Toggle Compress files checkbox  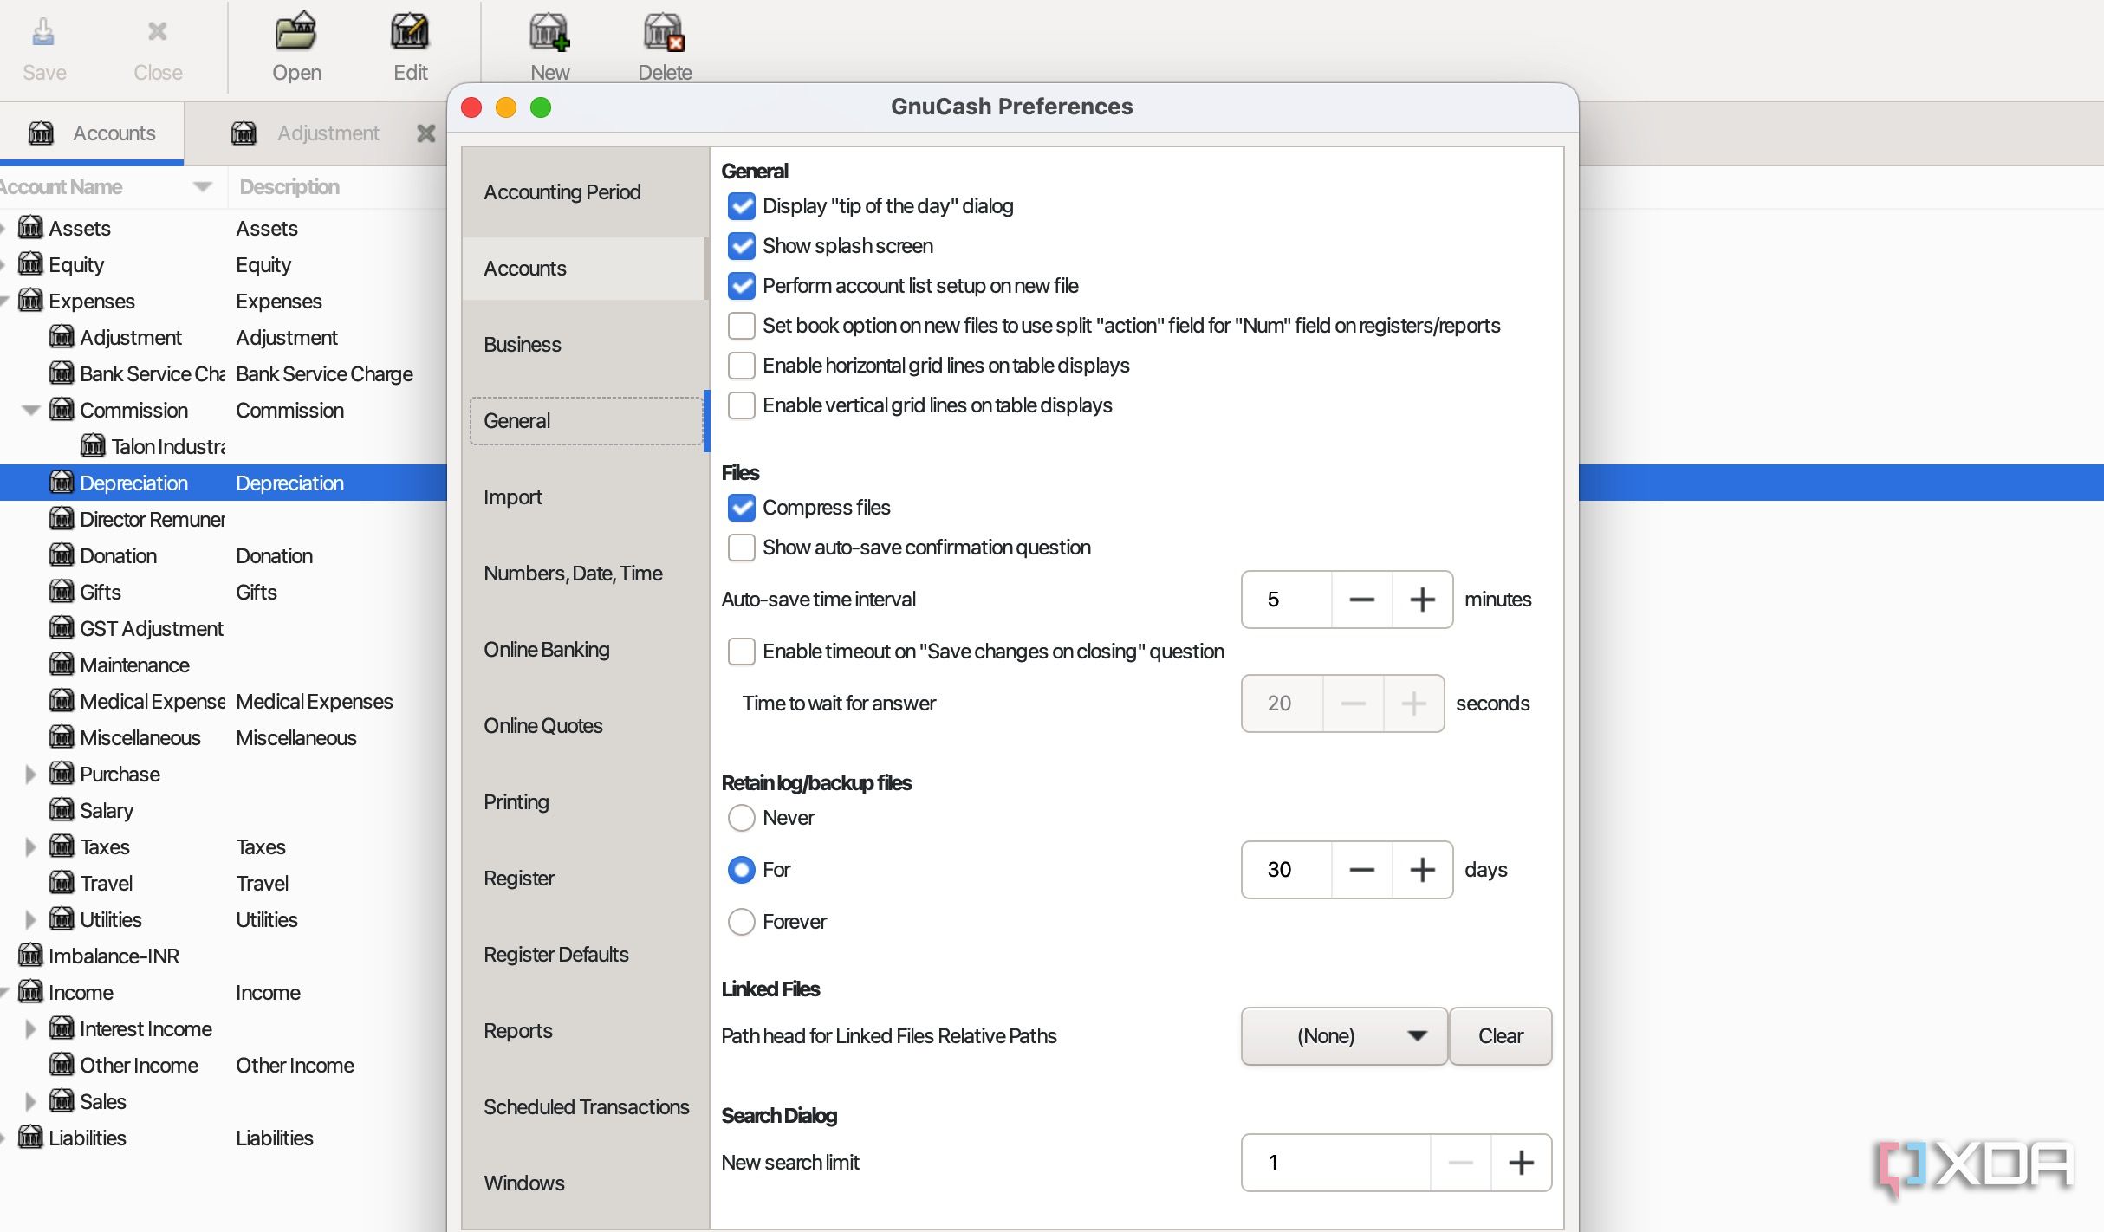(x=741, y=508)
